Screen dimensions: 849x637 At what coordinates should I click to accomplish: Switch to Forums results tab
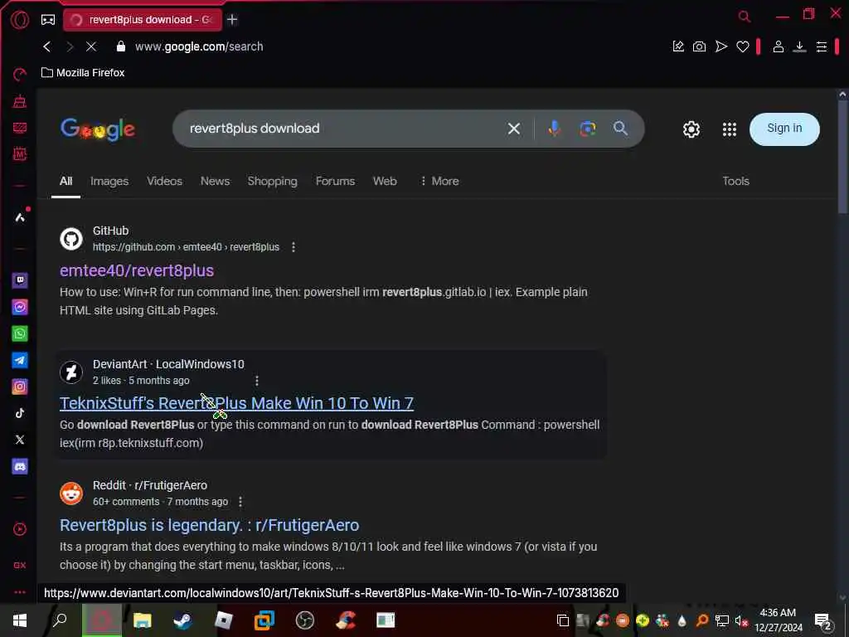coord(335,182)
